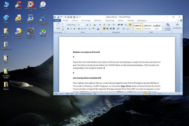Open CCleaner desktop shortcut
Image resolution: width=189 pixels, height=126 pixels.
[19, 5]
